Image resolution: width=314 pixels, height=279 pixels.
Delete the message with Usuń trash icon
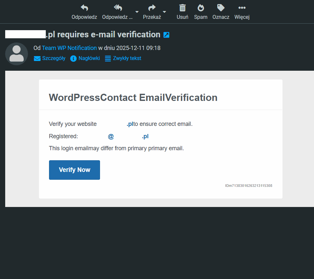(182, 8)
